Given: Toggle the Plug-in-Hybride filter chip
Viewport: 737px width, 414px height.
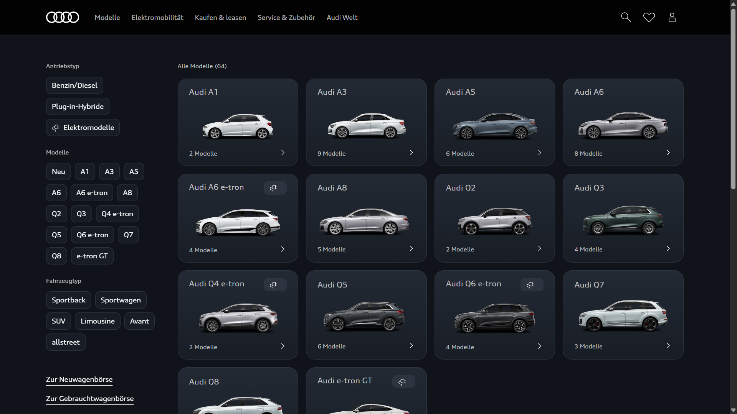Looking at the screenshot, I should click(x=78, y=106).
